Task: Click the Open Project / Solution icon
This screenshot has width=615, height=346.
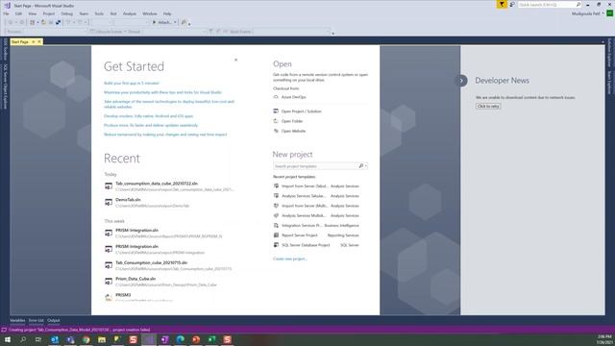Action: tap(276, 111)
